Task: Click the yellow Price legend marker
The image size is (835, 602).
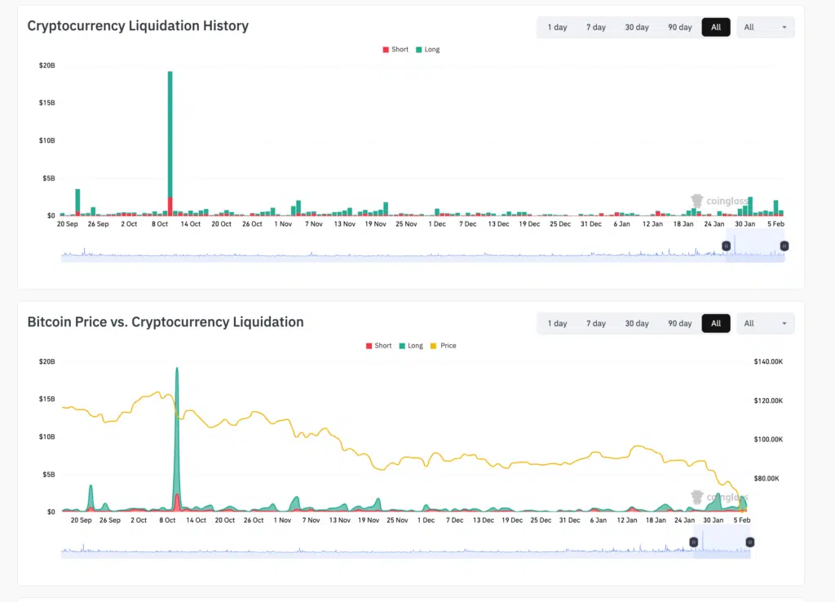Action: coord(434,346)
